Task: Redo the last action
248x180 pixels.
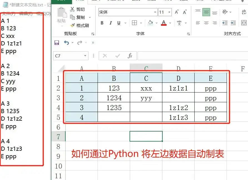Action: 80,43
